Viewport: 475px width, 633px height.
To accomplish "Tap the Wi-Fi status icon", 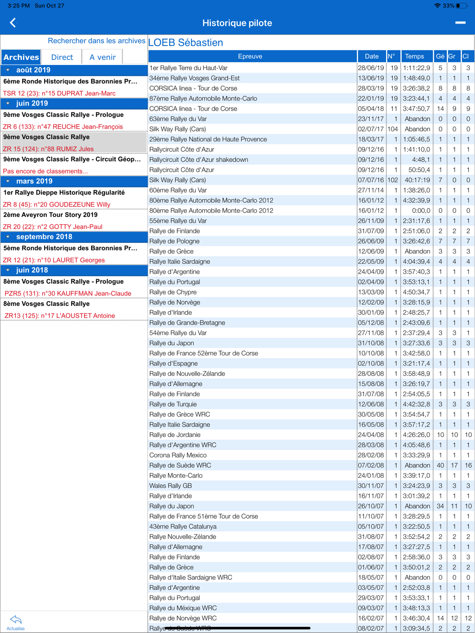I will (437, 6).
